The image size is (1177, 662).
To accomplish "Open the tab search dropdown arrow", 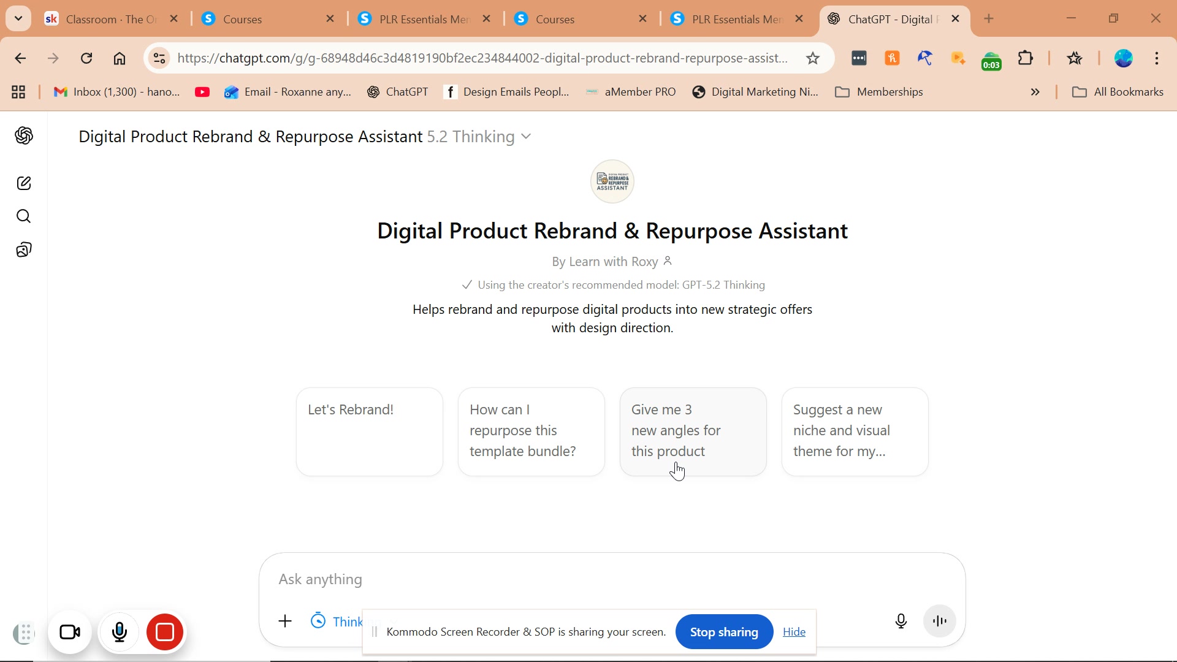I will click(x=18, y=18).
